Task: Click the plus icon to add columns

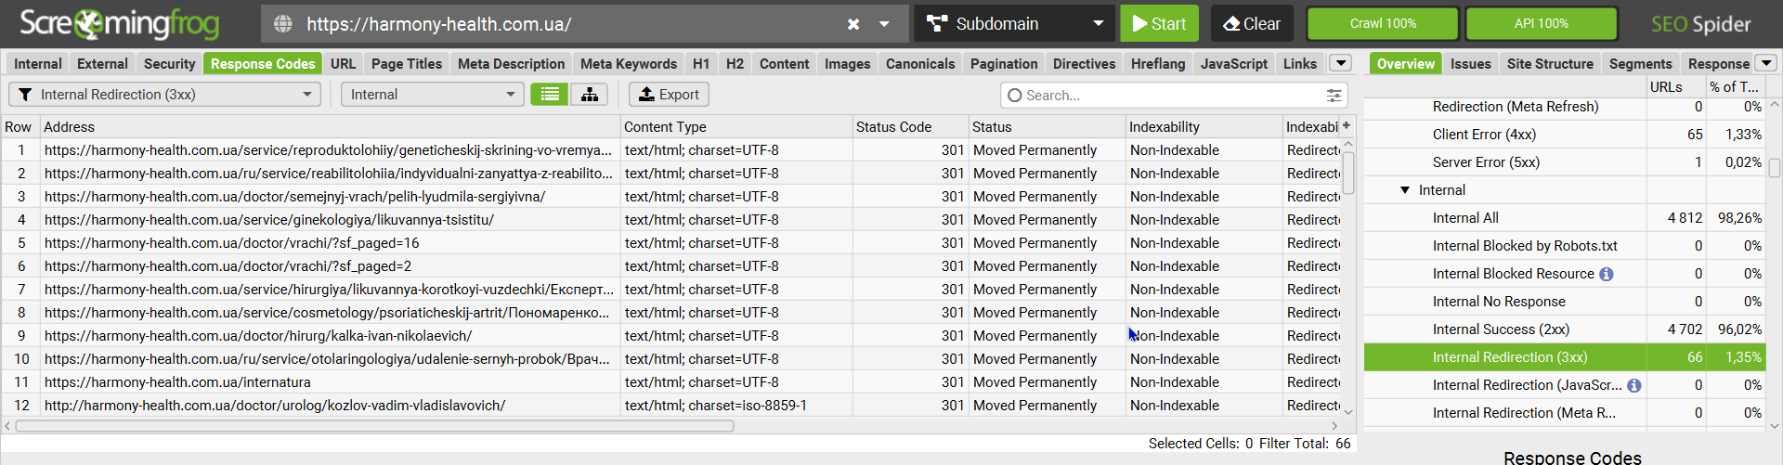Action: [x=1347, y=126]
